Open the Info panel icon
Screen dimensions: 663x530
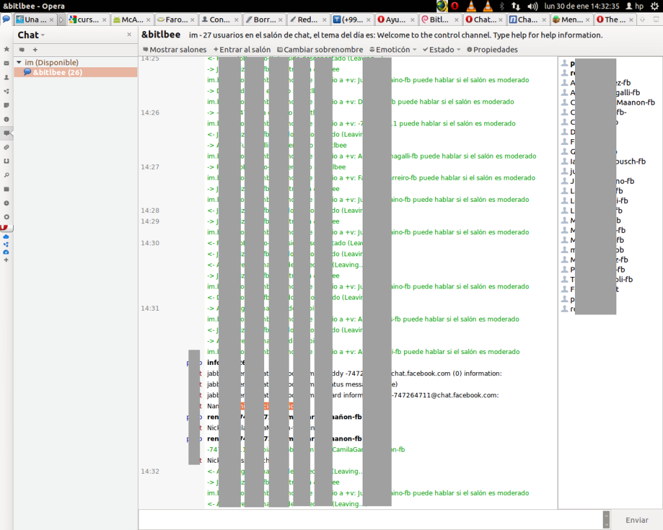(6, 119)
